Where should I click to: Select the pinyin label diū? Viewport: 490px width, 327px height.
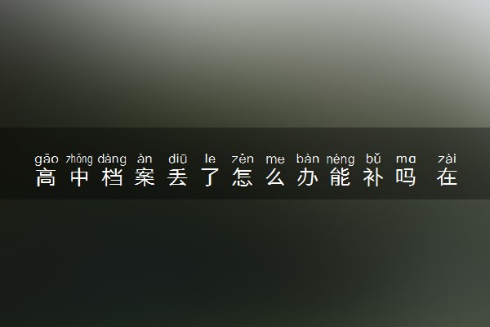point(177,159)
